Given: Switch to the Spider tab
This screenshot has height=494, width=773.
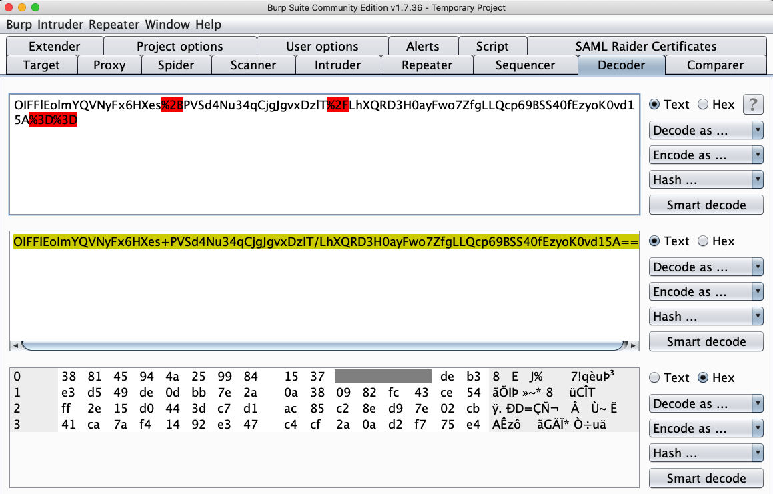Looking at the screenshot, I should 176,65.
